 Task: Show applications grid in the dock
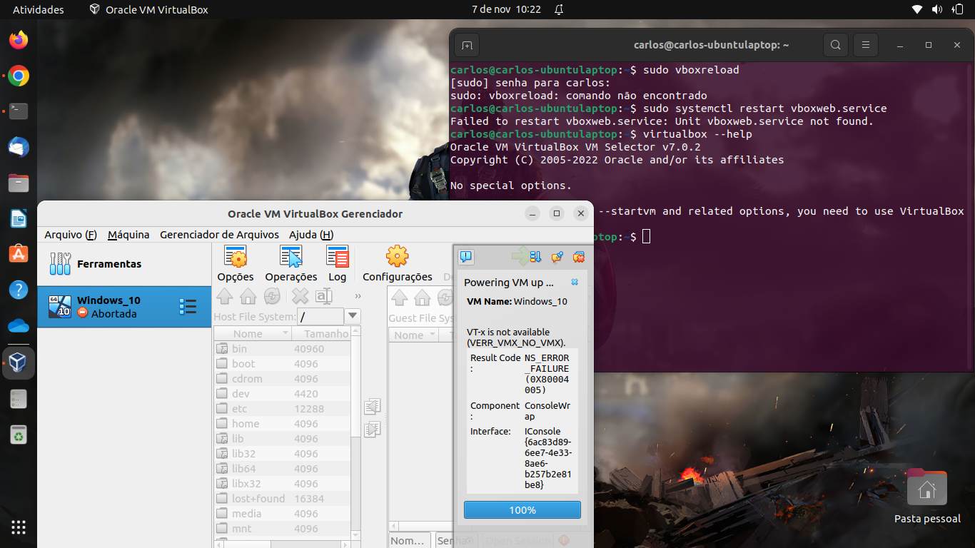coord(19,527)
